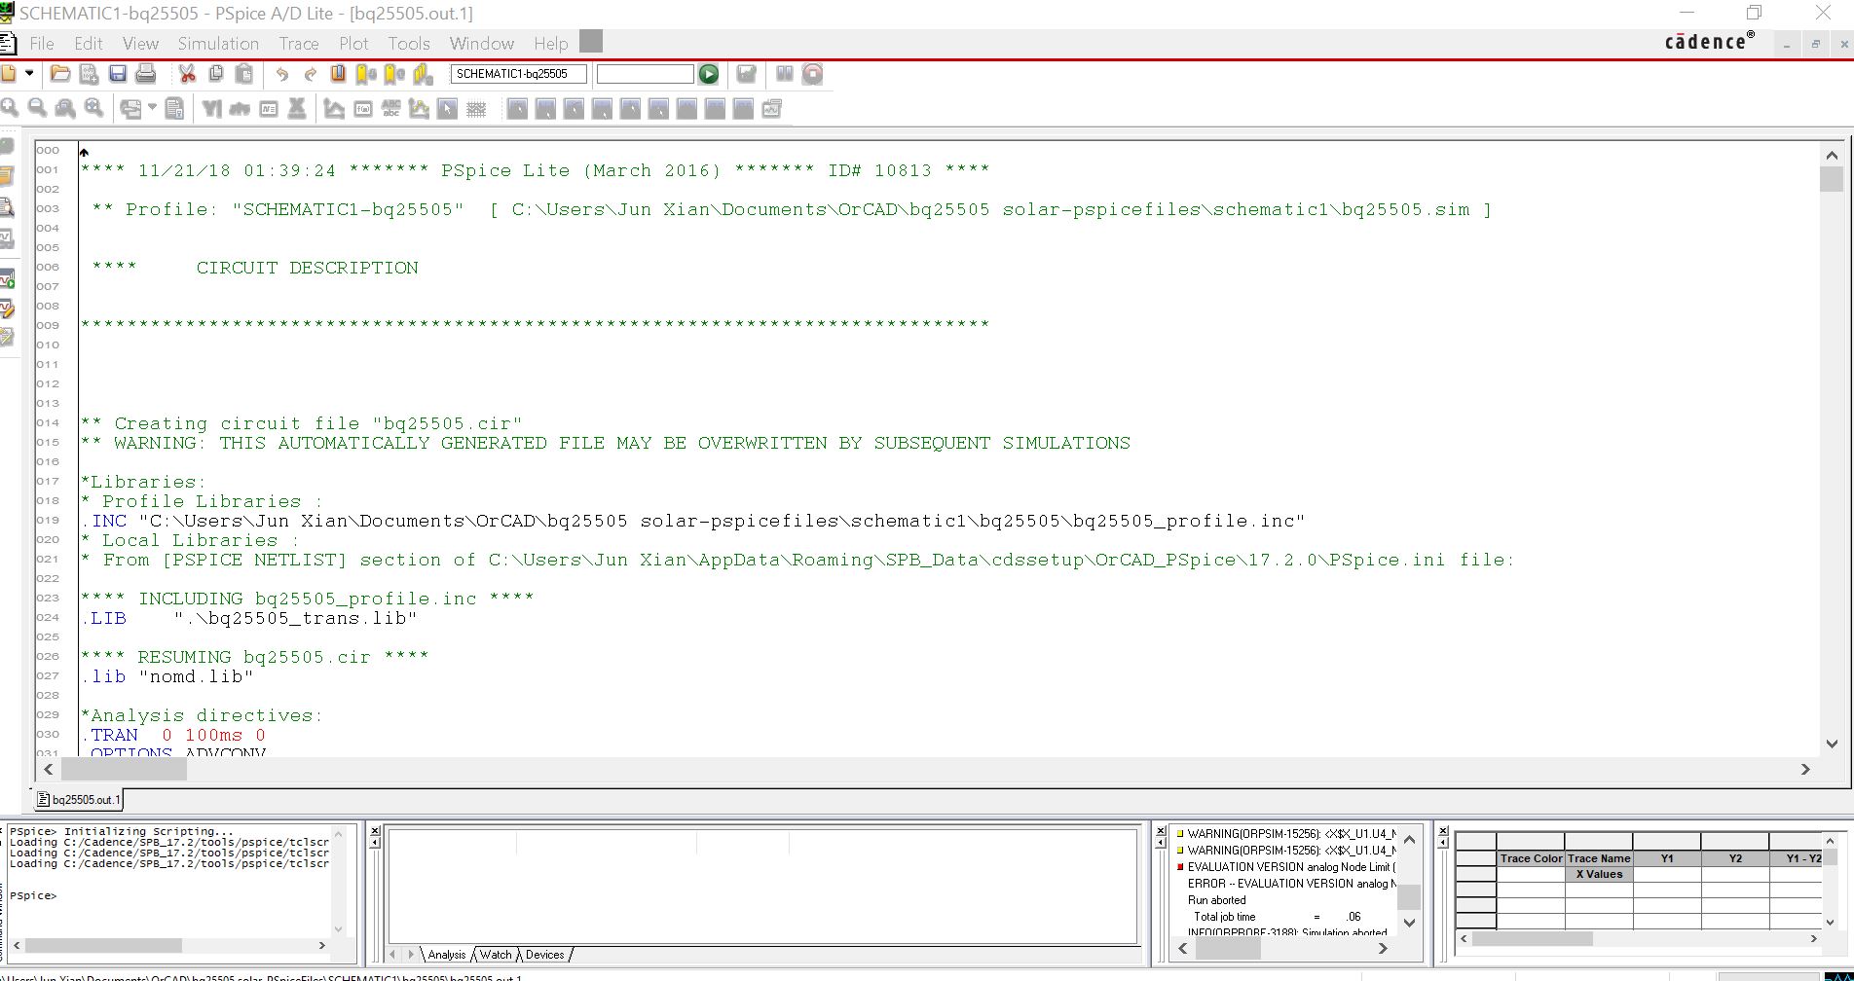Click the Trace Color column header
The image size is (1854, 981).
tap(1531, 858)
